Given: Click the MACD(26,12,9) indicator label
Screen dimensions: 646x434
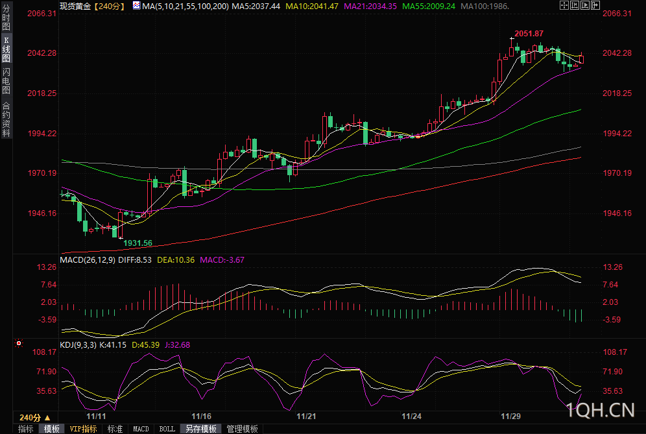Looking at the screenshot, I should (87, 259).
